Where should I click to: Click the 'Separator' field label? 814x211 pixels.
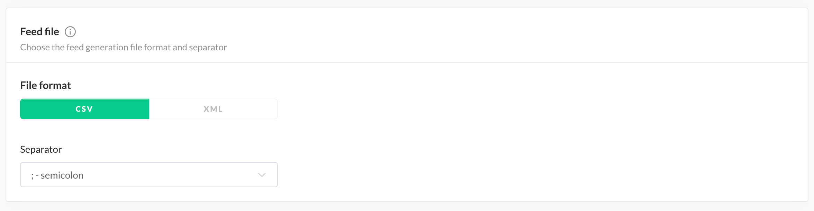coord(41,149)
